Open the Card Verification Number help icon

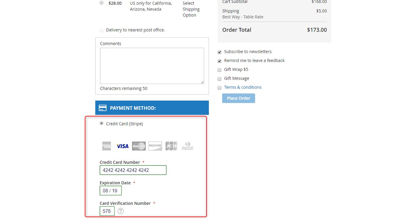click(120, 211)
